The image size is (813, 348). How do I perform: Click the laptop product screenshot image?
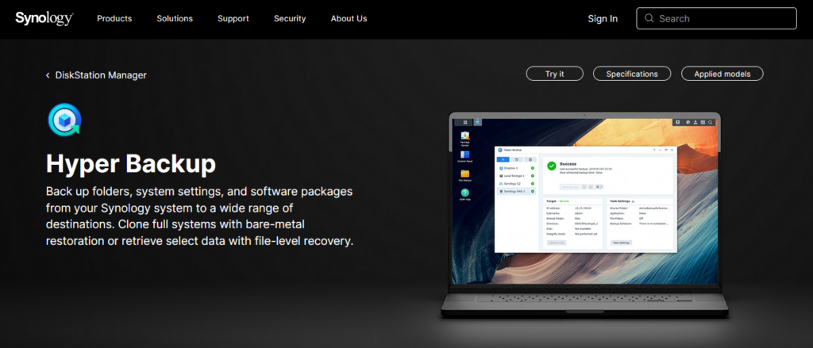point(584,215)
